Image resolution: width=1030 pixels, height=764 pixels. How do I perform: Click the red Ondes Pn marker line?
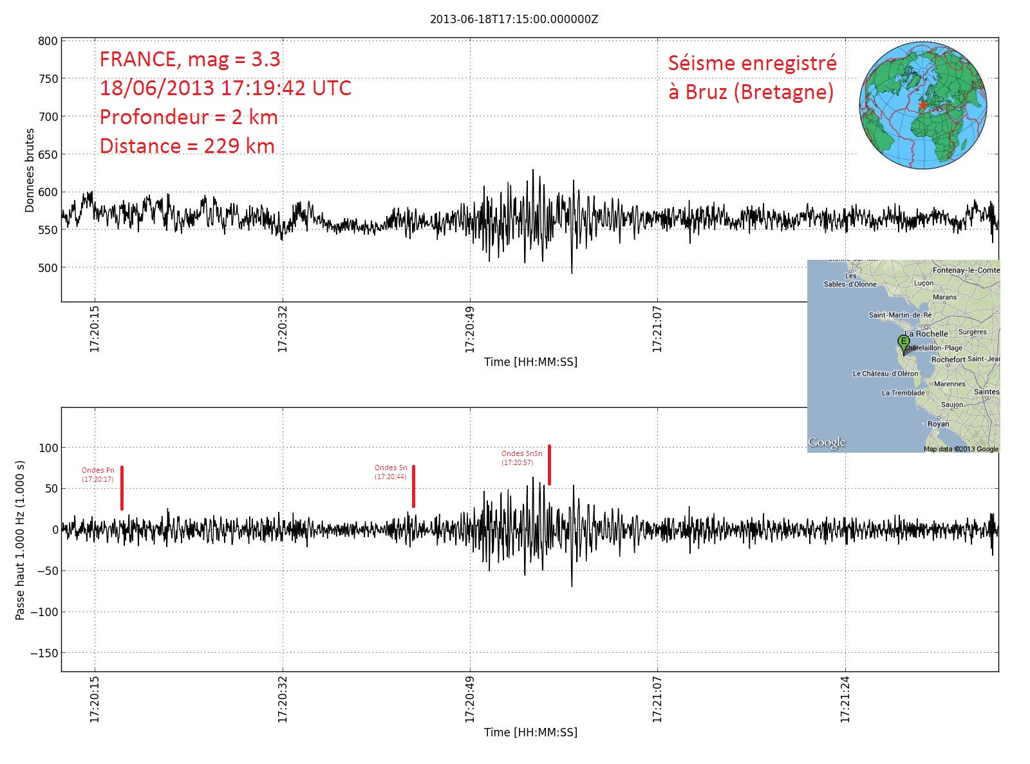click(x=122, y=488)
